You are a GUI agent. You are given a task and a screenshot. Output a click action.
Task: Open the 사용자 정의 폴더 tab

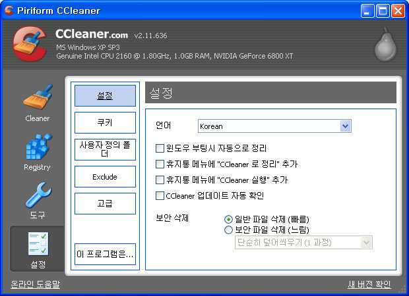(105, 150)
